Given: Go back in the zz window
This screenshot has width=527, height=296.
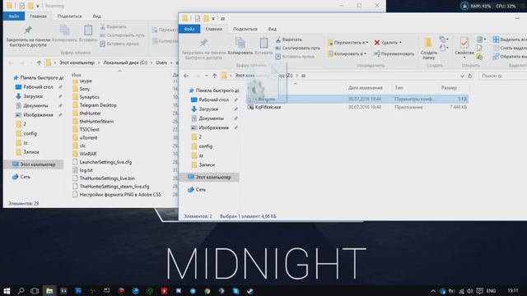Looking at the screenshot, I should click(x=186, y=76).
